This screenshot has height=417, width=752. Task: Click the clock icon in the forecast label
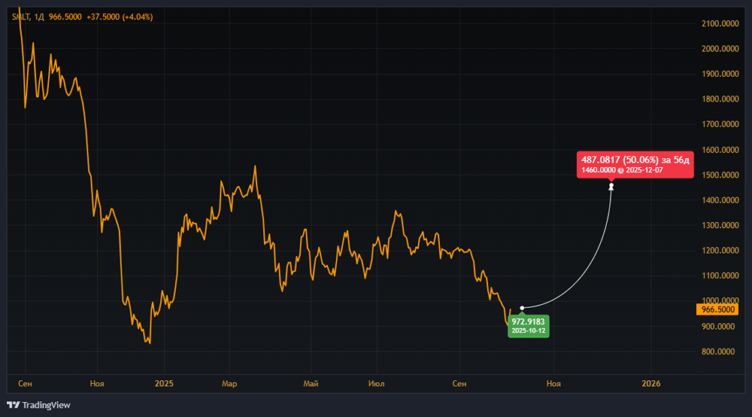pyautogui.click(x=620, y=170)
